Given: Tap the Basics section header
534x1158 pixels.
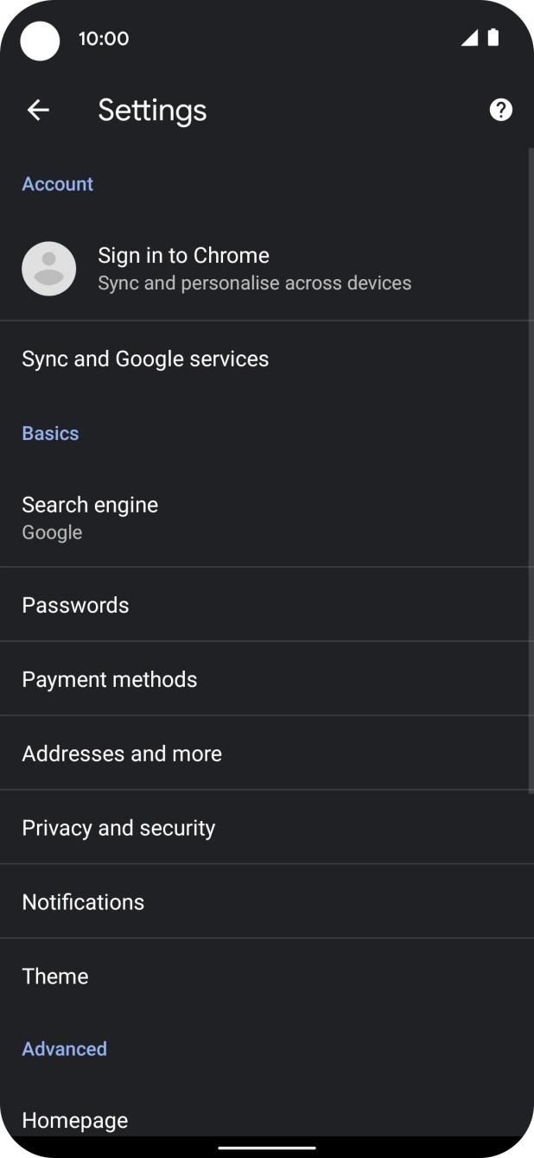Looking at the screenshot, I should [50, 432].
